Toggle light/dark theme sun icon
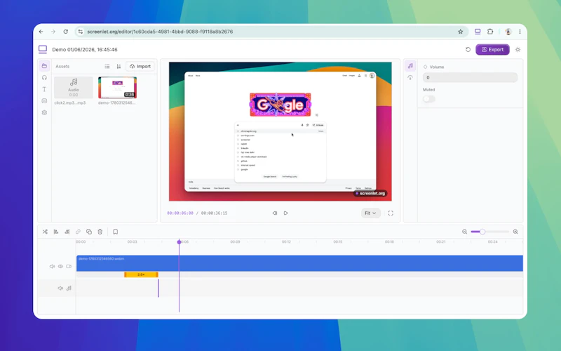Image resolution: width=561 pixels, height=351 pixels. (518, 50)
